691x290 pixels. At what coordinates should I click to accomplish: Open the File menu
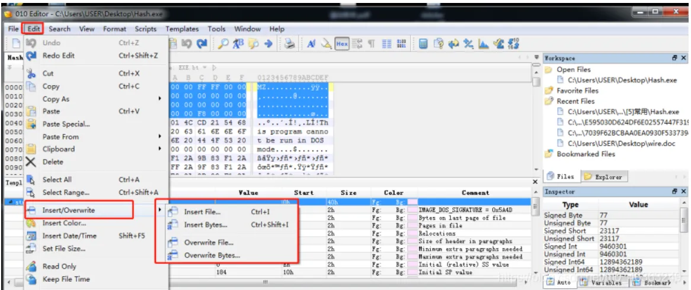(14, 29)
